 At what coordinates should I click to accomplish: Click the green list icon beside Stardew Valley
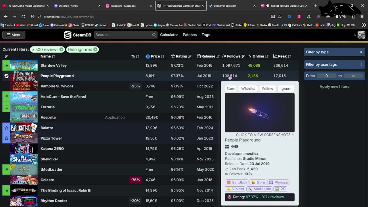pos(6,66)
